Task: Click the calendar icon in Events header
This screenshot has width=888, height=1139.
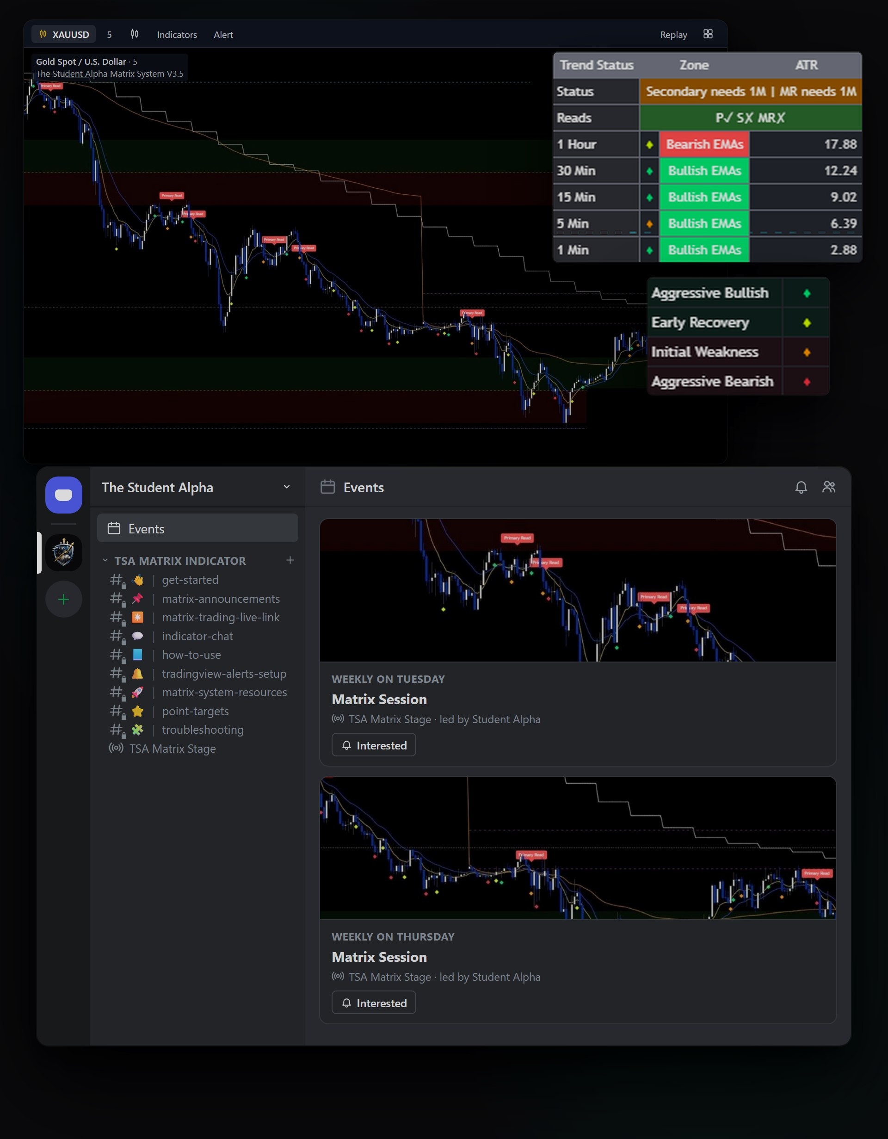Action: pos(327,487)
